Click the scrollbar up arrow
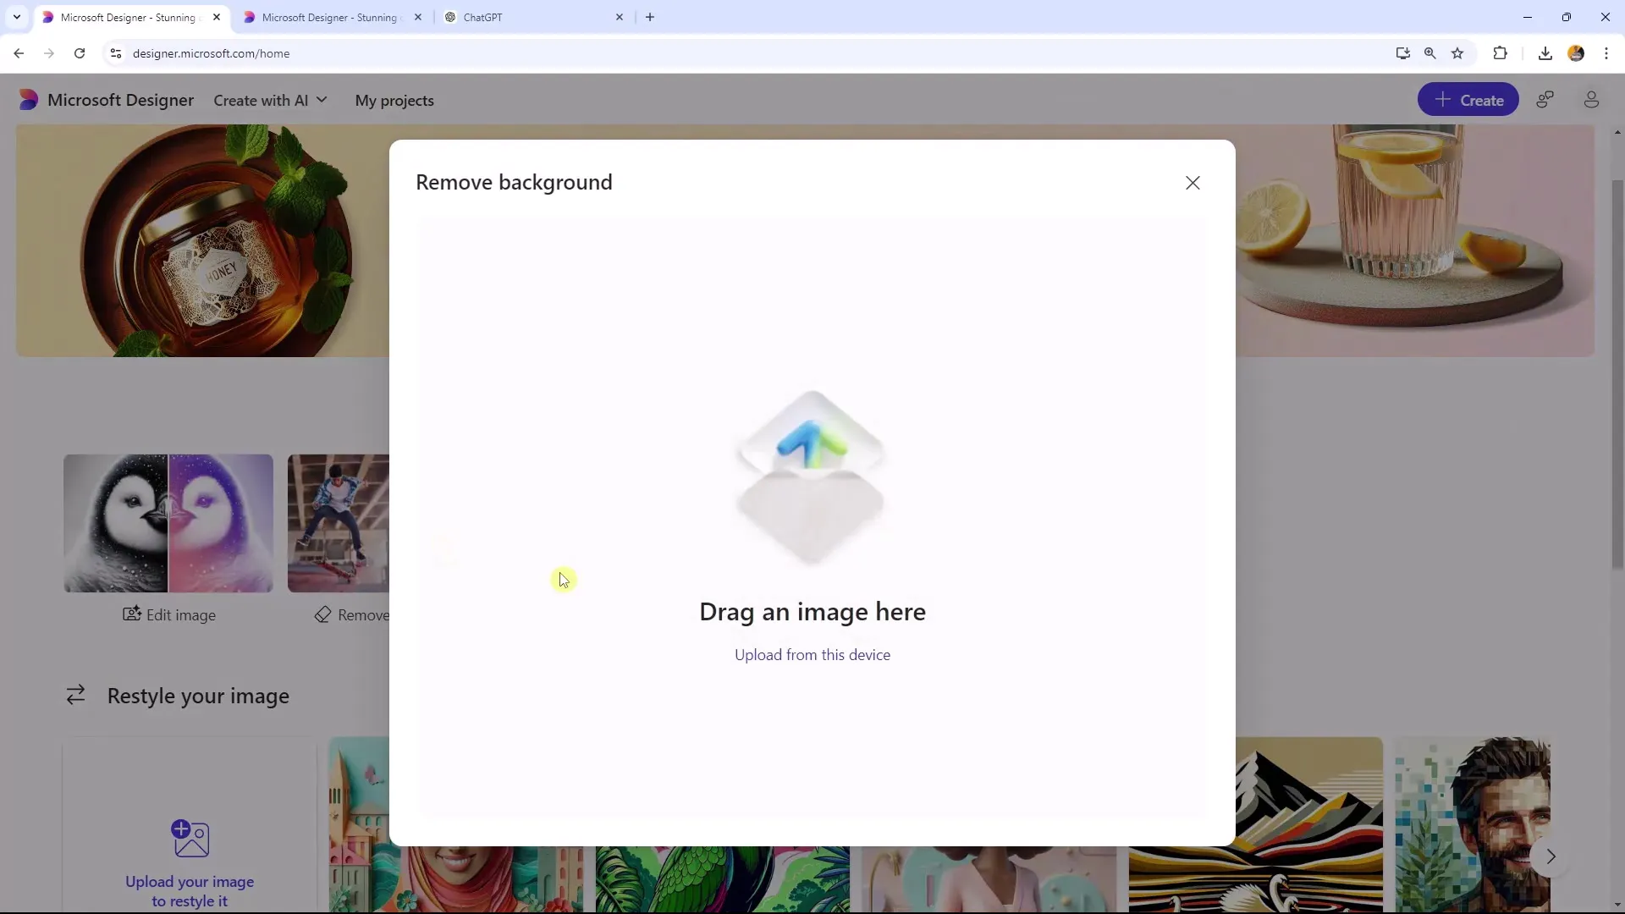Viewport: 1625px width, 914px height. [x=1617, y=132]
